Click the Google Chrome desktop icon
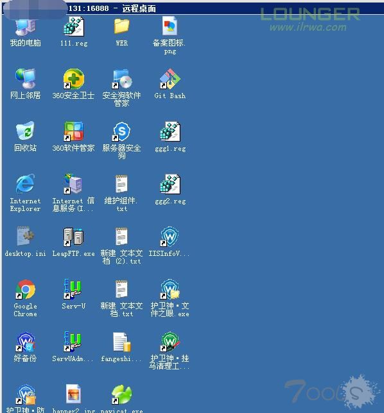 click(x=25, y=289)
